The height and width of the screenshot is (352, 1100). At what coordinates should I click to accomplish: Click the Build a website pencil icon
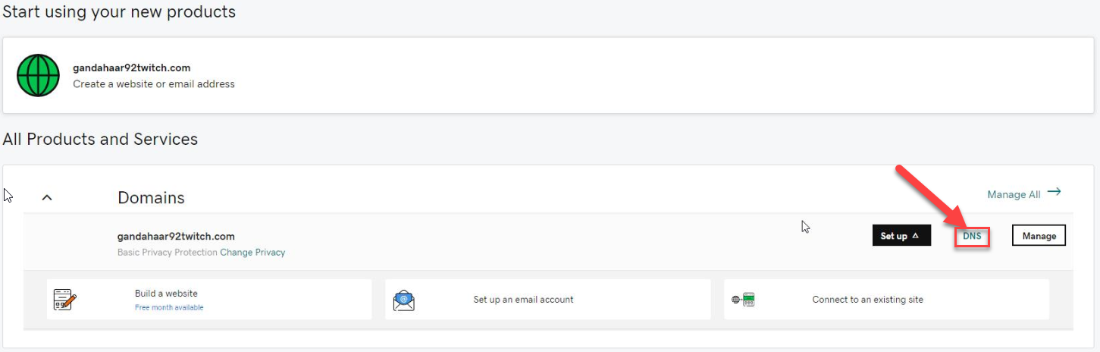coord(65,300)
